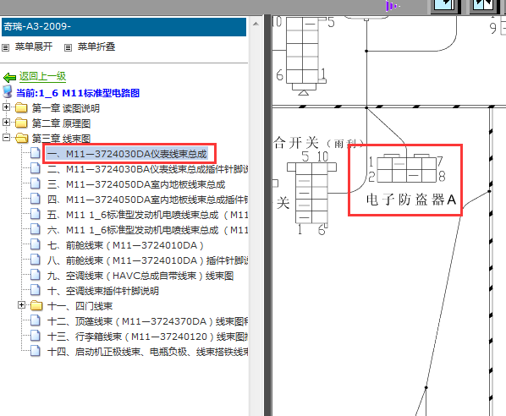Select the 第三章 线束图 tree item
506x416 pixels.
61,139
